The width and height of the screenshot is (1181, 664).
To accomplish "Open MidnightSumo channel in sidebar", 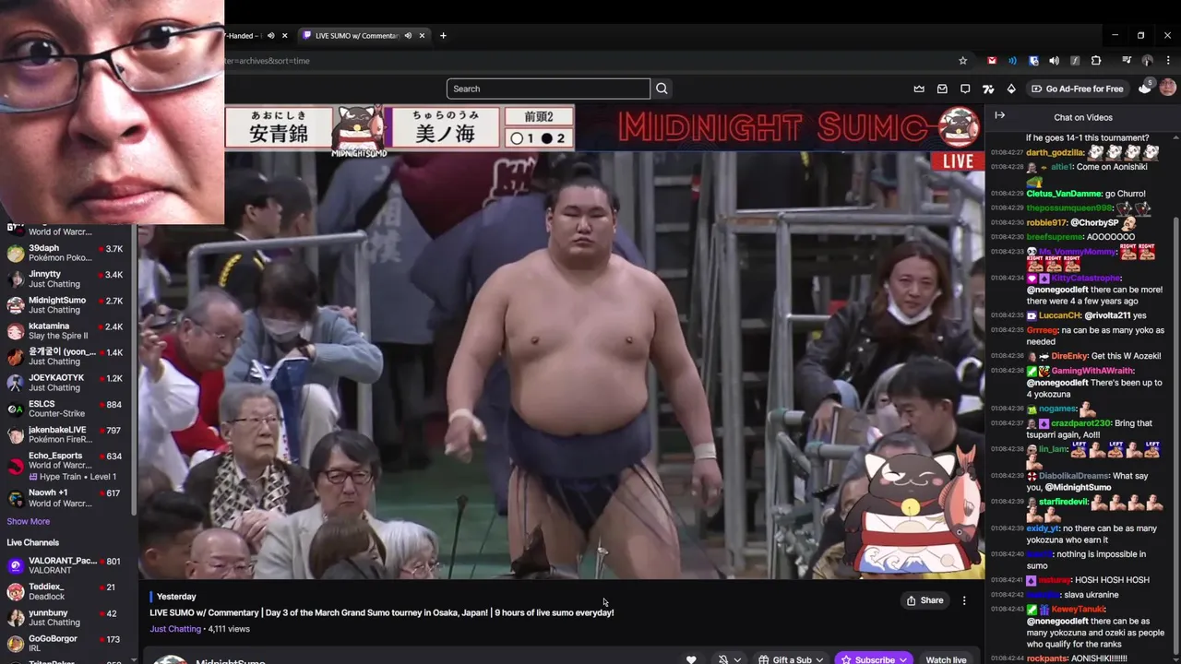I will tap(68, 305).
